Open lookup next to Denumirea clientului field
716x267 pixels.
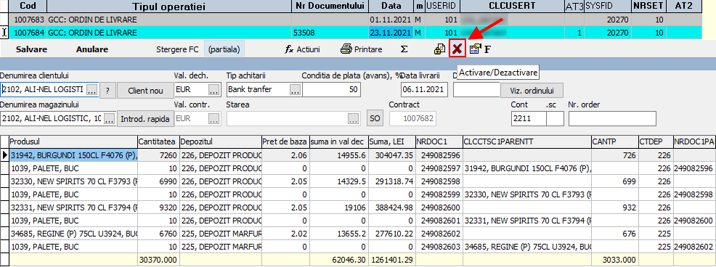92,90
